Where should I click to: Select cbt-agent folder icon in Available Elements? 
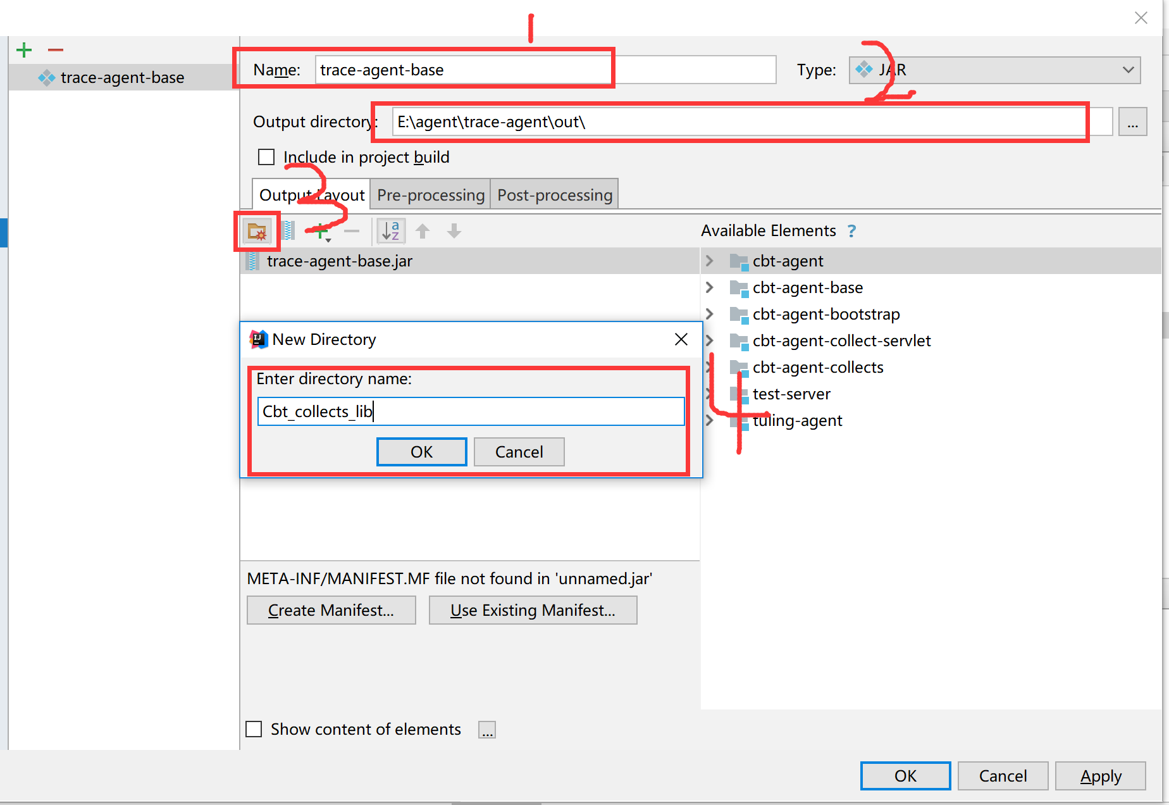[739, 261]
